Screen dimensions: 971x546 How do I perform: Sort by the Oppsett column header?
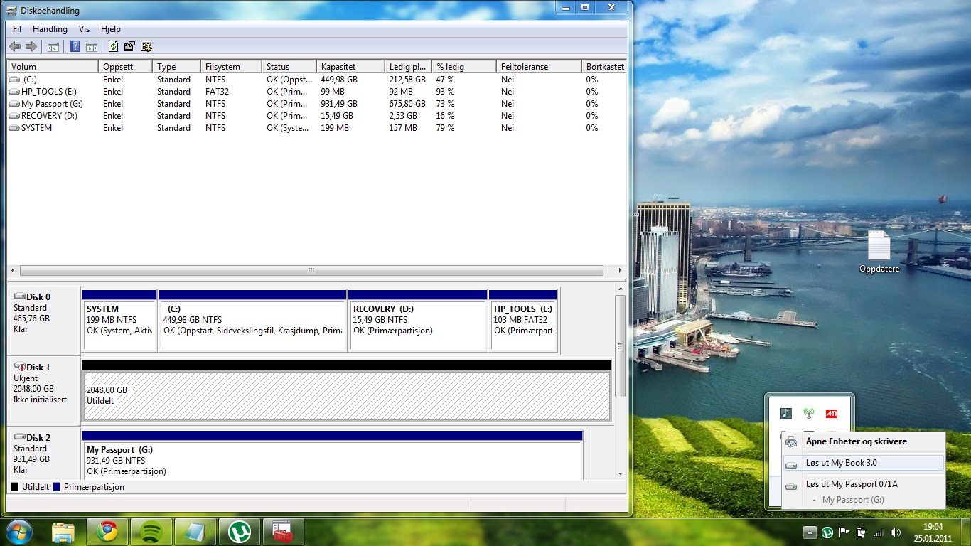coord(125,66)
